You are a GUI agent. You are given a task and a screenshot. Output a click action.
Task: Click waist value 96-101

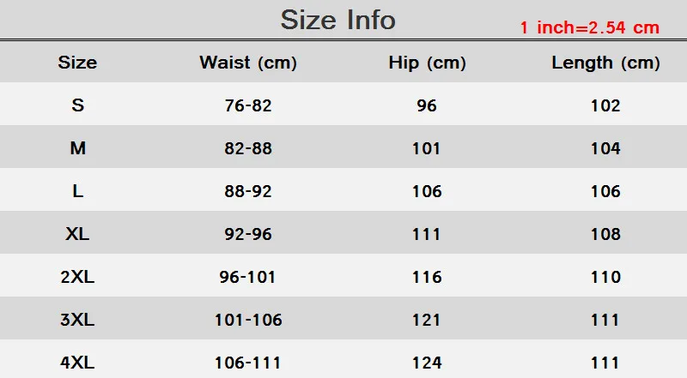pos(247,278)
